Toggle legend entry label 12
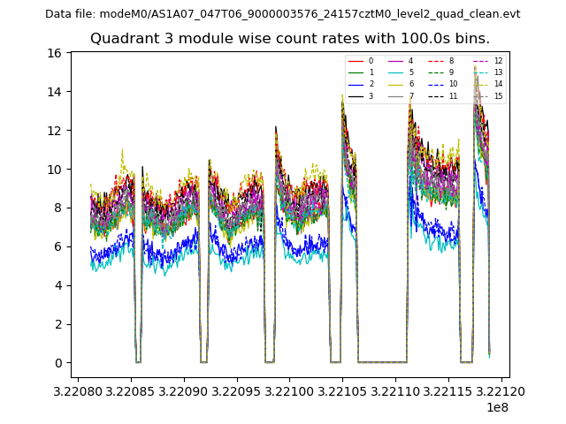Screen dimensions: 566x424 pyautogui.click(x=498, y=61)
